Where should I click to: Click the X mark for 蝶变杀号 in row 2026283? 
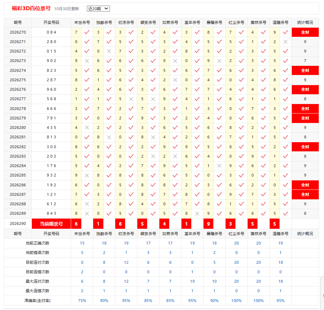[153, 157]
